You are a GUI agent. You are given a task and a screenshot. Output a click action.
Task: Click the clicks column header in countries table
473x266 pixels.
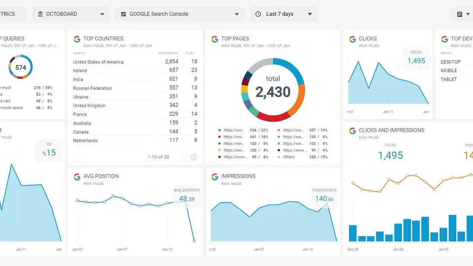click(189, 53)
